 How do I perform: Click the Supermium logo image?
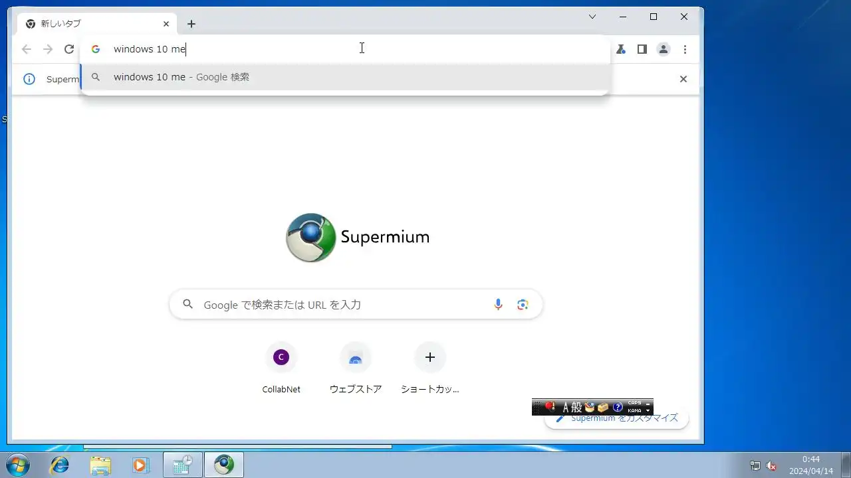310,237
